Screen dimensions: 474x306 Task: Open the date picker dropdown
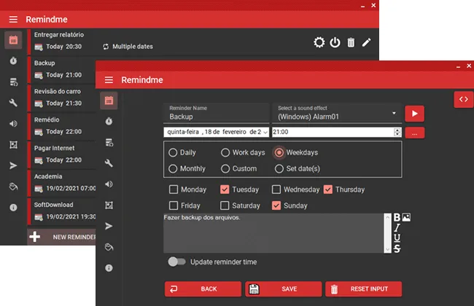tap(265, 132)
